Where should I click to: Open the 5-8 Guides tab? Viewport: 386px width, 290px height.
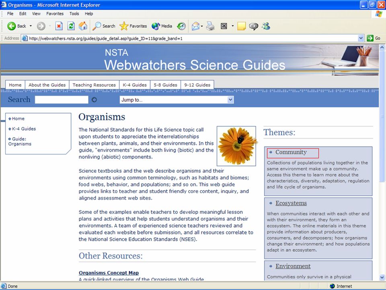(x=165, y=85)
